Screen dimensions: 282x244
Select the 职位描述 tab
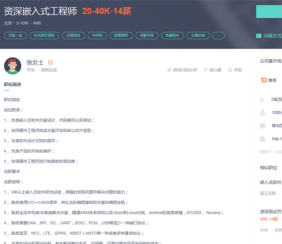point(13,84)
